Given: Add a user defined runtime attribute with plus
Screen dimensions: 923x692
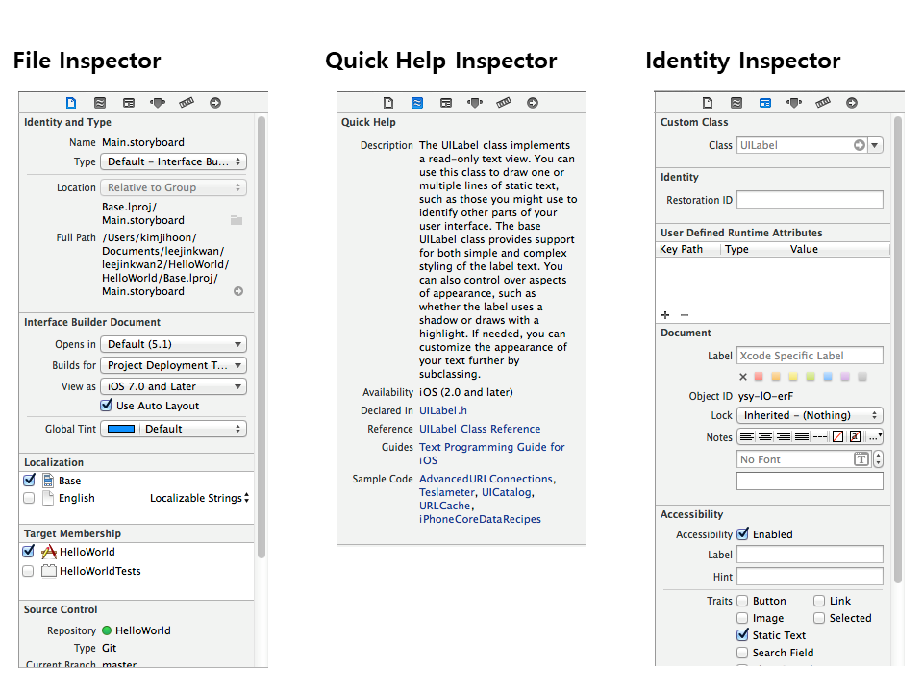Looking at the screenshot, I should coord(665,315).
